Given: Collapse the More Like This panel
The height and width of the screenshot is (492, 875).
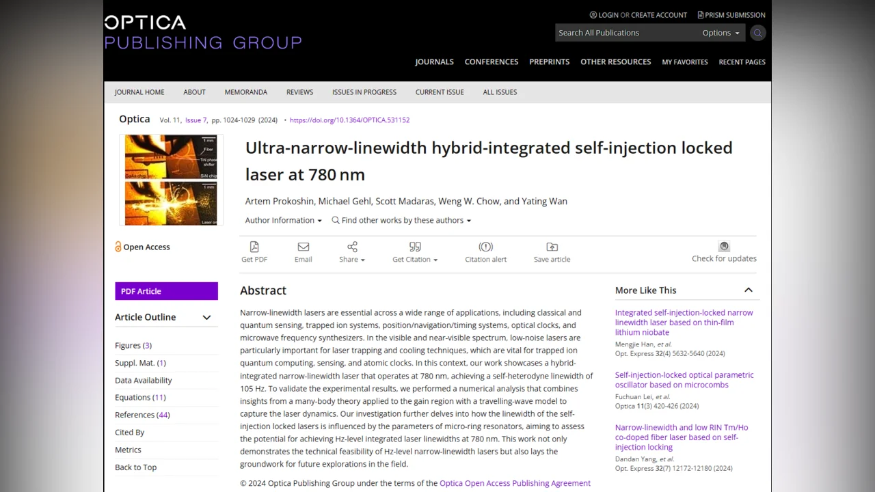Looking at the screenshot, I should [x=749, y=290].
